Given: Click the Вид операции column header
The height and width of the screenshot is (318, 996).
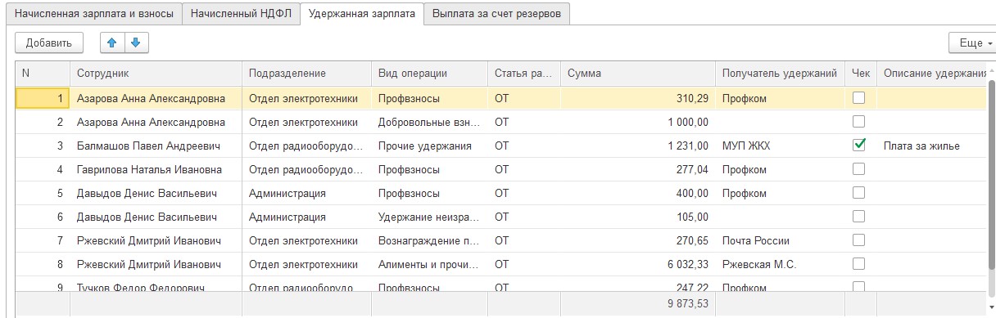Looking at the screenshot, I should pyautogui.click(x=429, y=73).
